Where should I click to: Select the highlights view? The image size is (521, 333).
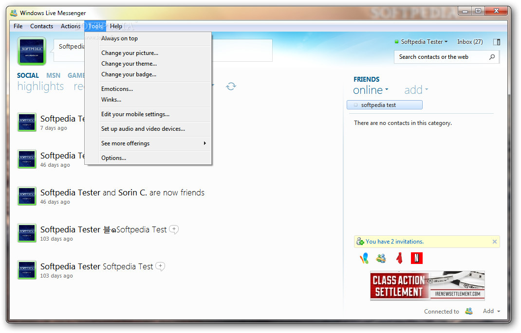[x=40, y=86]
